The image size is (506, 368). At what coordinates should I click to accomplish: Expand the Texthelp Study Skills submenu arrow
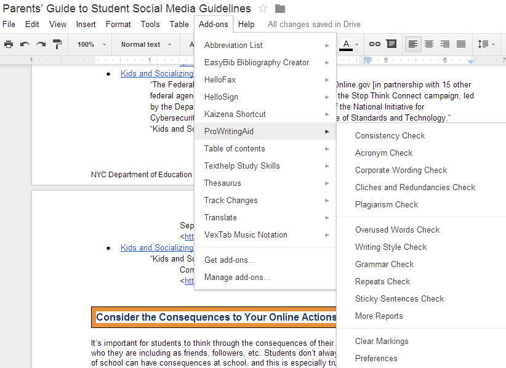pos(327,166)
